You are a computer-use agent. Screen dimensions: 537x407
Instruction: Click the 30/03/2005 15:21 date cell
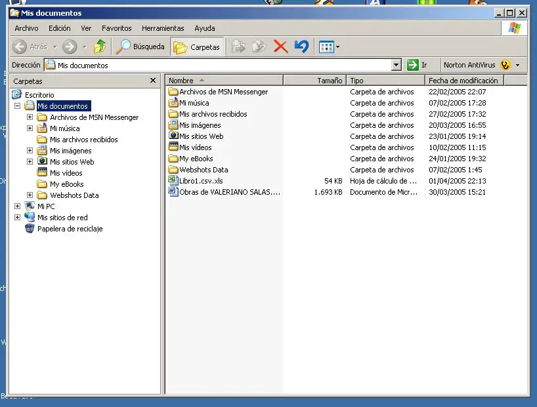pyautogui.click(x=457, y=192)
